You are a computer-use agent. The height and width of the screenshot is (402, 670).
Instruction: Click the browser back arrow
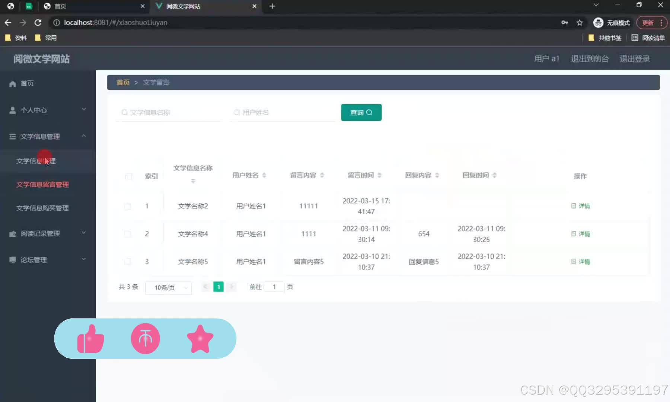click(x=8, y=23)
